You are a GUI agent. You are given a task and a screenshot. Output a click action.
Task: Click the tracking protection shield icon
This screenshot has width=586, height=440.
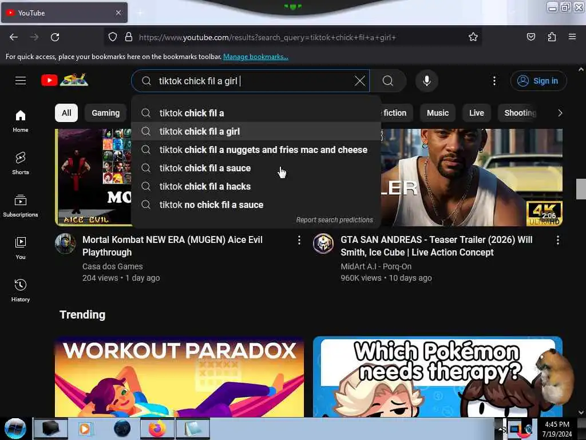click(113, 37)
